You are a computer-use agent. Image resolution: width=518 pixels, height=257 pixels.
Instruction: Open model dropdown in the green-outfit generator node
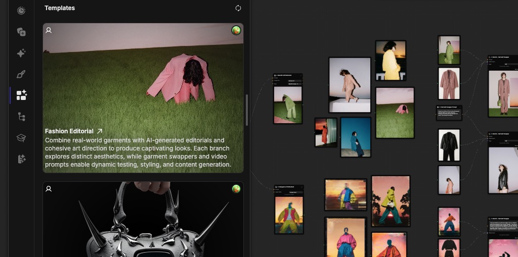pos(294,80)
